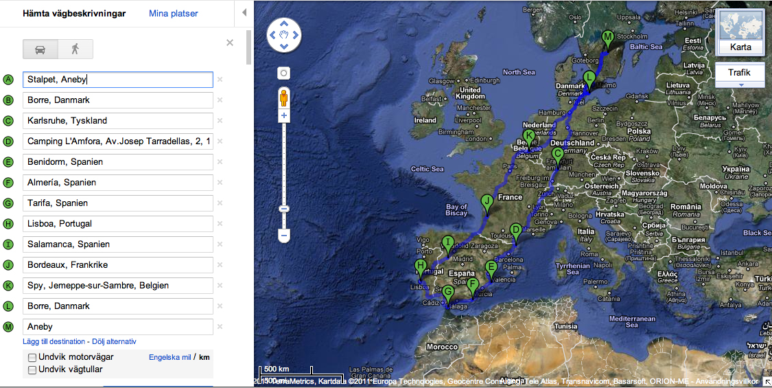The height and width of the screenshot is (388, 772).
Task: Enable Undvik vägtullar checkbox
Action: [32, 370]
